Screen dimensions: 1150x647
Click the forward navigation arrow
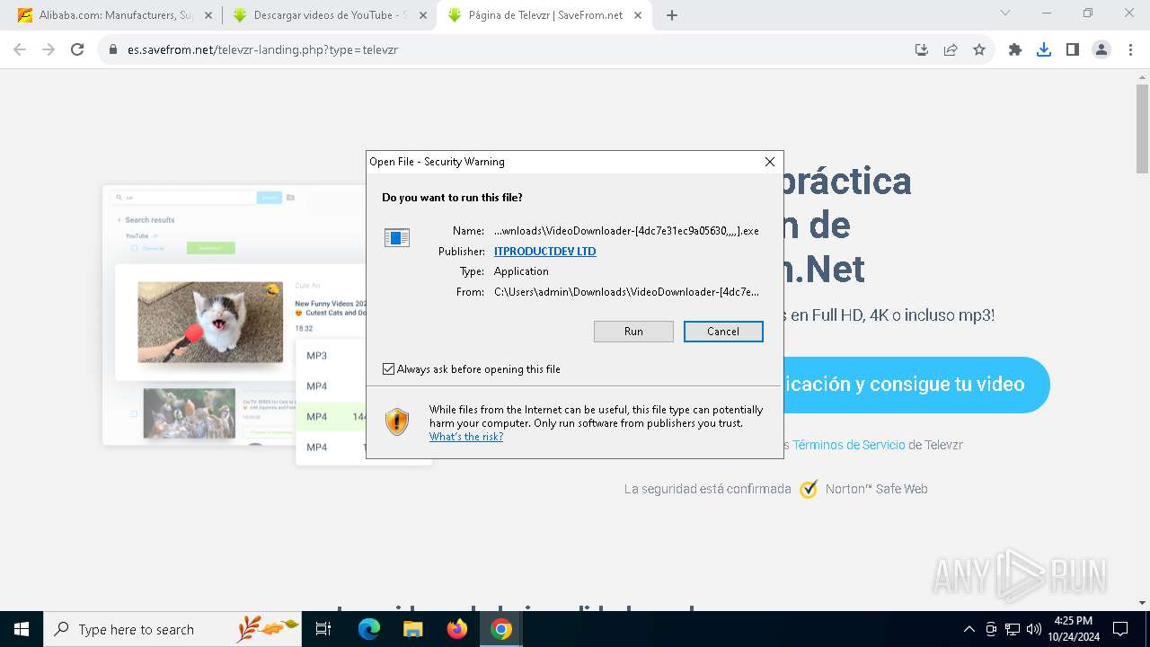pyautogui.click(x=49, y=50)
